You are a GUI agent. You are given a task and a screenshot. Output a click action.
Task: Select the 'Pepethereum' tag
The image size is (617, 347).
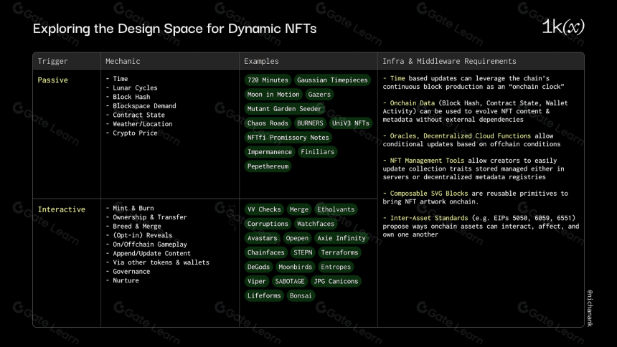268,166
